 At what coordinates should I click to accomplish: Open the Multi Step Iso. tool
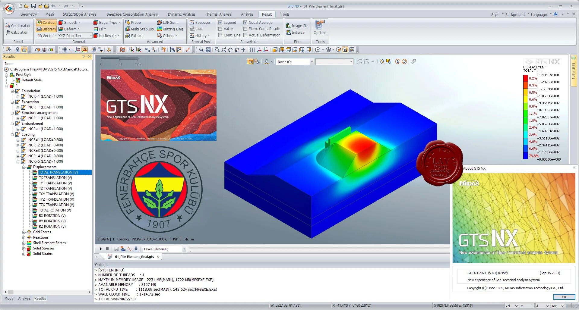click(x=140, y=29)
